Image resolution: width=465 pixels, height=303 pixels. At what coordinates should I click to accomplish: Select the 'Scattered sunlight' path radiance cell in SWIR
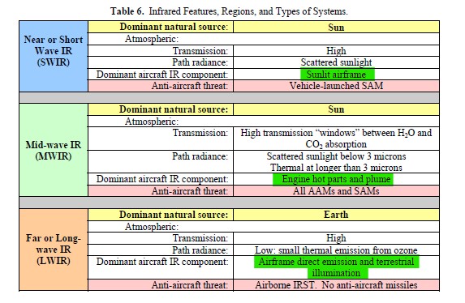coord(336,62)
